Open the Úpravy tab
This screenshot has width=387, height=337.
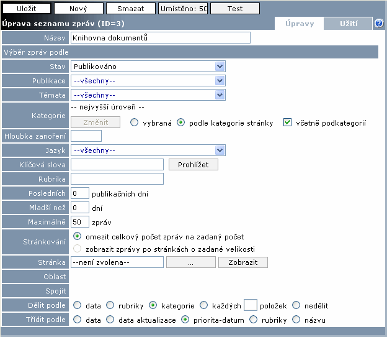click(x=300, y=24)
